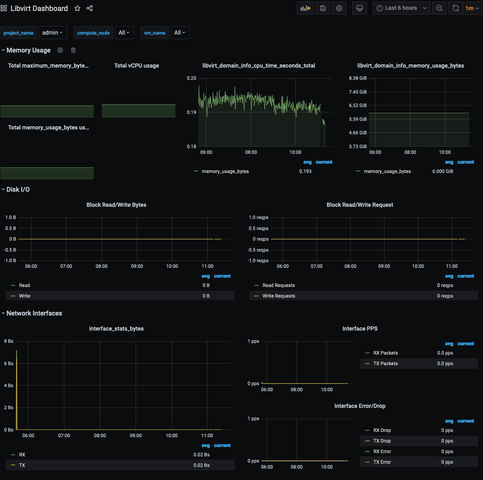The height and width of the screenshot is (480, 483).
Task: Cycle view mode with monitor icon
Action: point(360,8)
